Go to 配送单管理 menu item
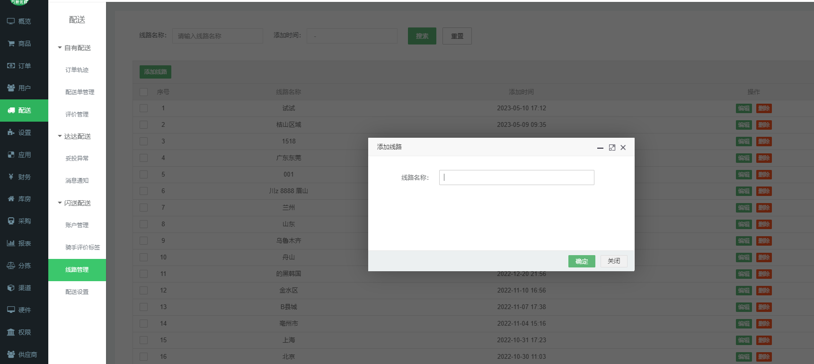Image resolution: width=814 pixels, height=364 pixels. coord(80,92)
